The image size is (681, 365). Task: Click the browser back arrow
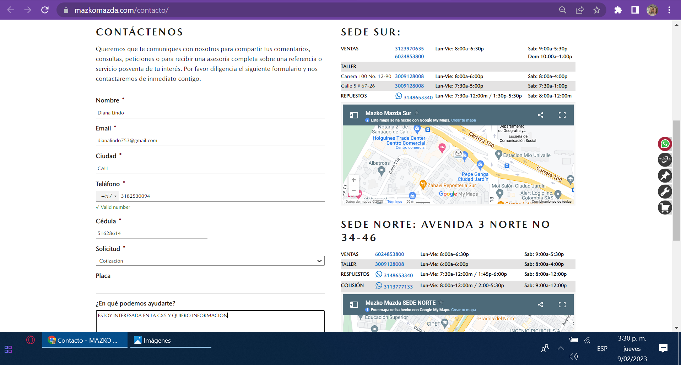[x=11, y=10]
